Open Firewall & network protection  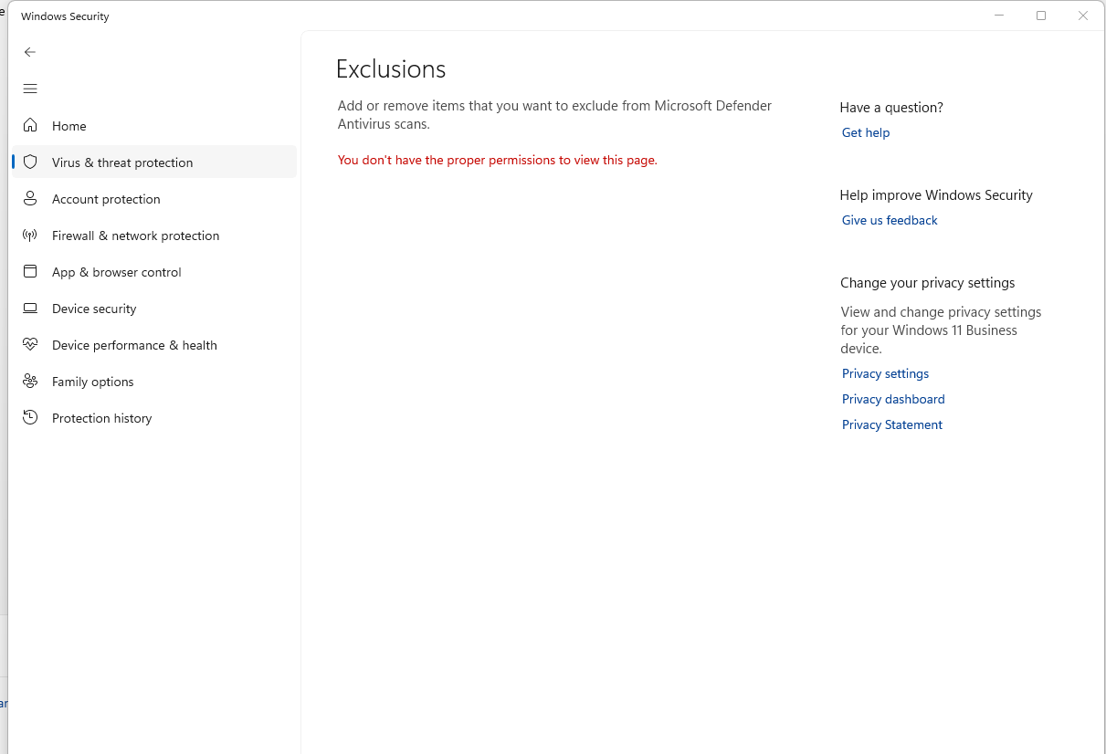point(135,235)
